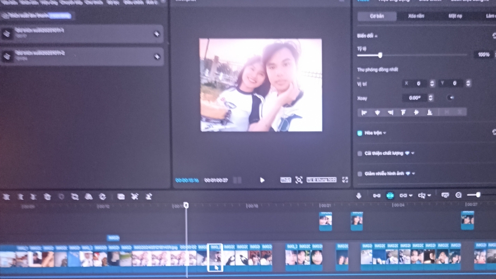This screenshot has height=279, width=496.
Task: Click the Tỷ lệ scale slider handle
Action: click(x=380, y=55)
